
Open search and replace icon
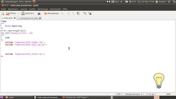tap(90, 13)
